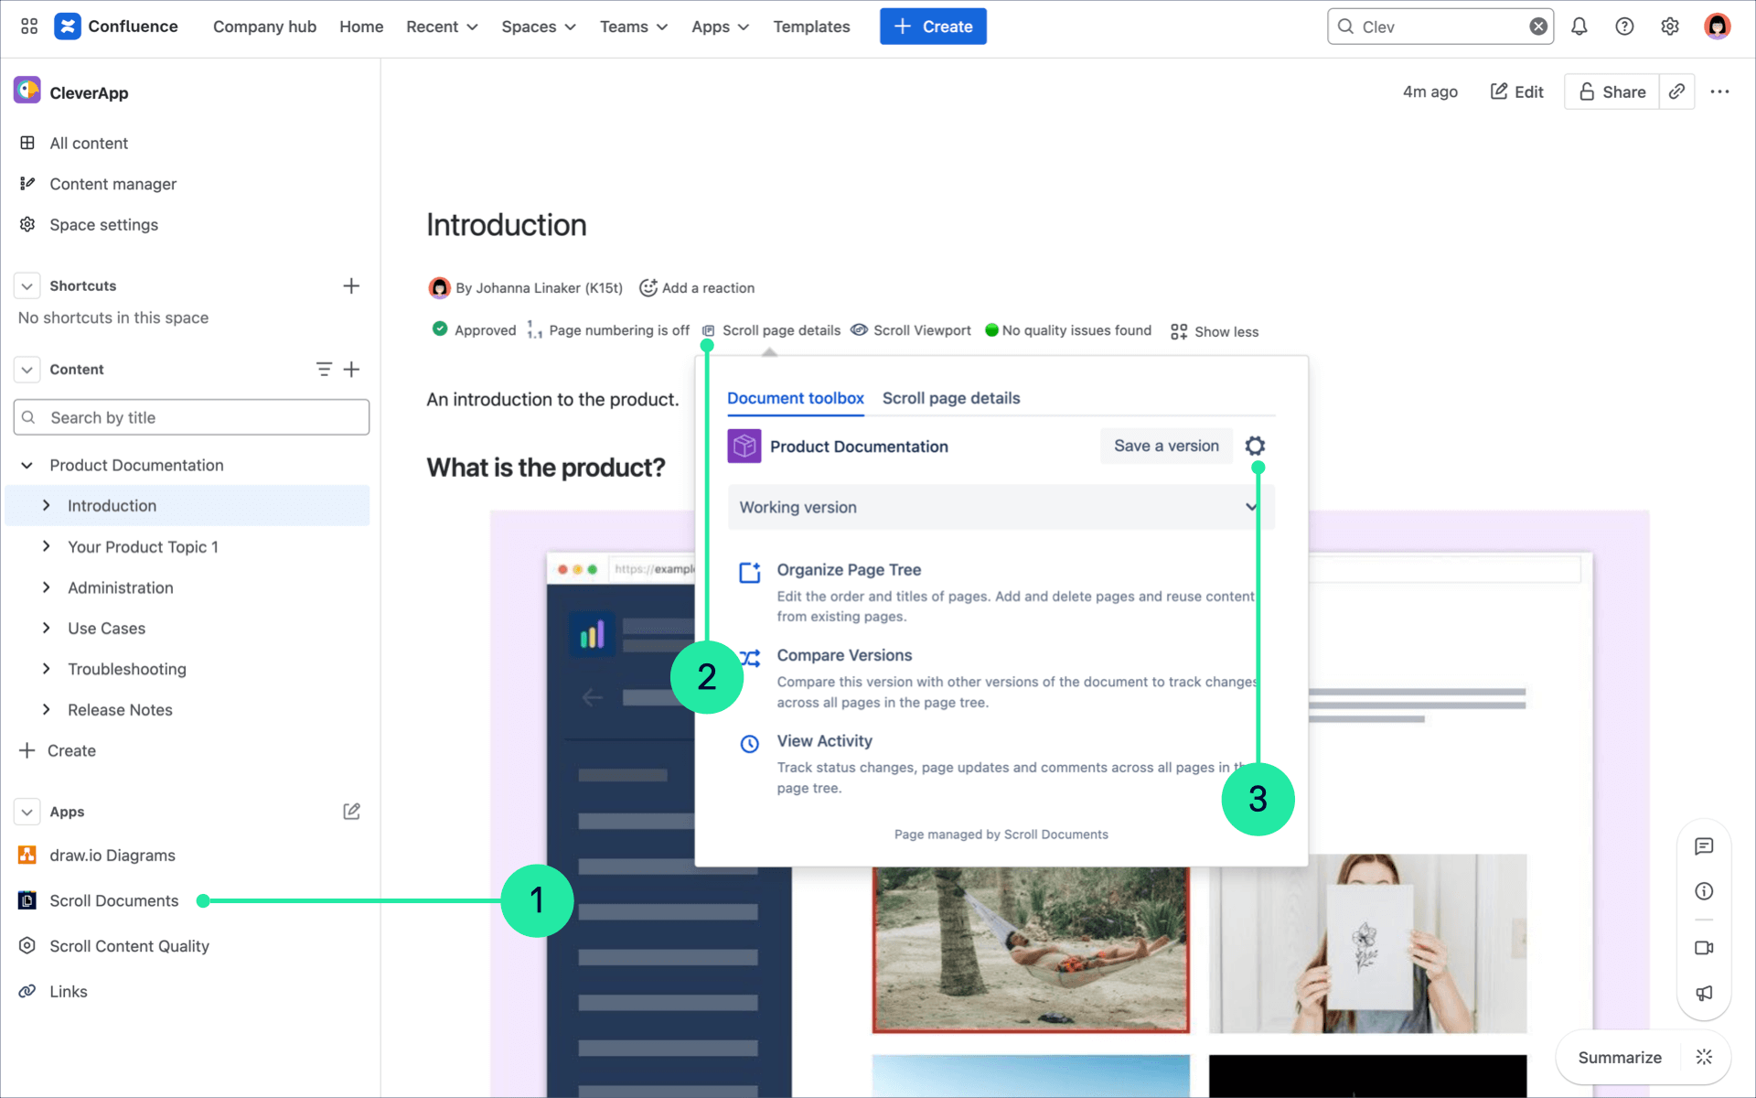
Task: Click the copy page link icon
Action: click(x=1676, y=91)
